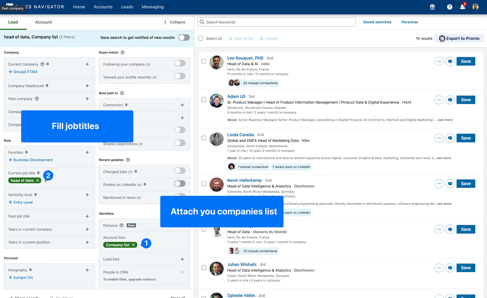The image size is (487, 298).
Task: Click Current company help icon
Action: pyautogui.click(x=42, y=64)
